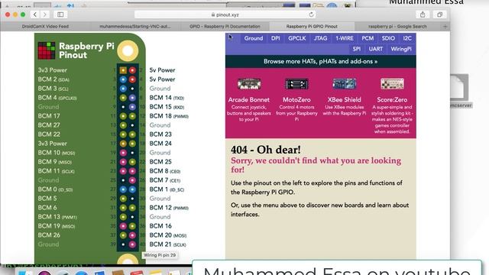The width and height of the screenshot is (489, 275).
Task: Open the JTAG menu item
Action: pyautogui.click(x=321, y=38)
